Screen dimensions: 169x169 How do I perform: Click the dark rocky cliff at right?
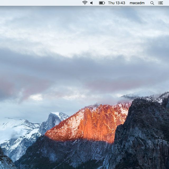click(143, 132)
